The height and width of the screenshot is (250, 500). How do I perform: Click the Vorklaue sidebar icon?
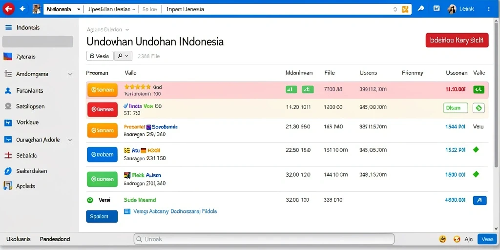(8, 123)
